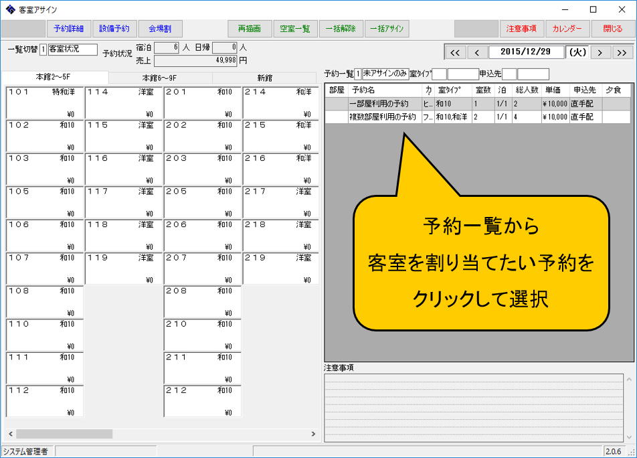637x458 pixels.
Task: Jump forward with the >> date button
Action: [x=622, y=52]
